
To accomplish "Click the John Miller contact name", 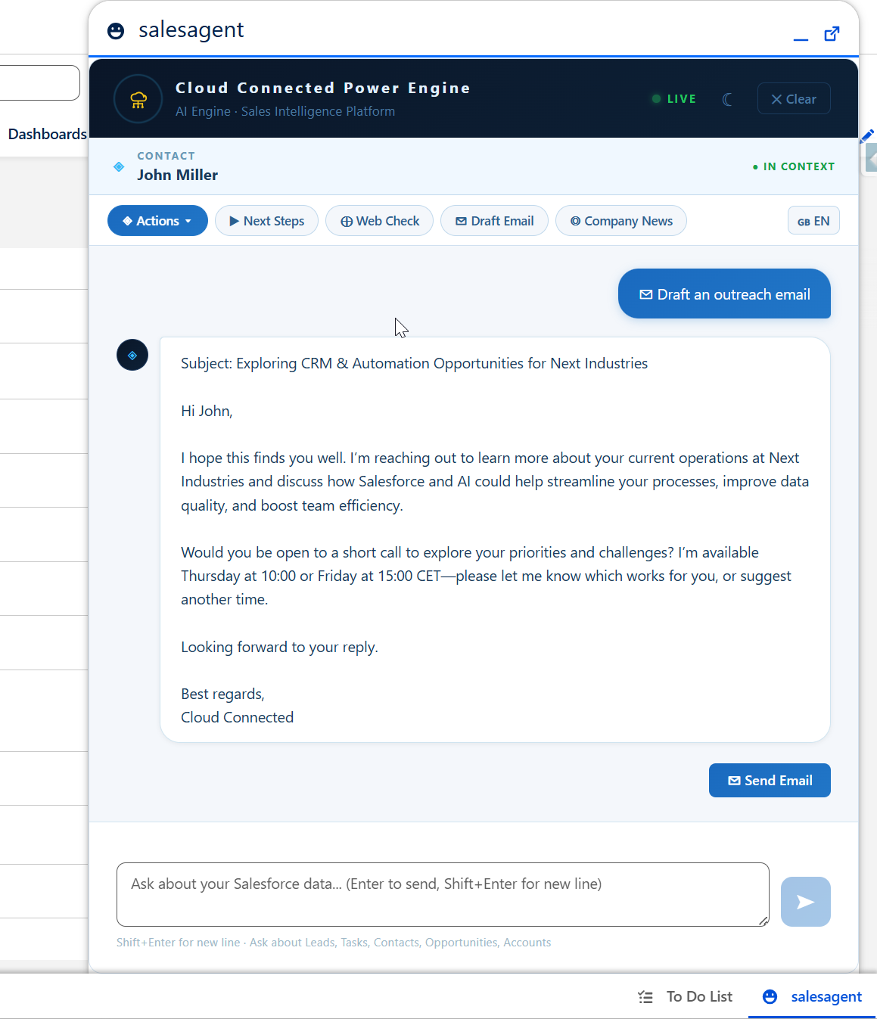I will tap(177, 175).
